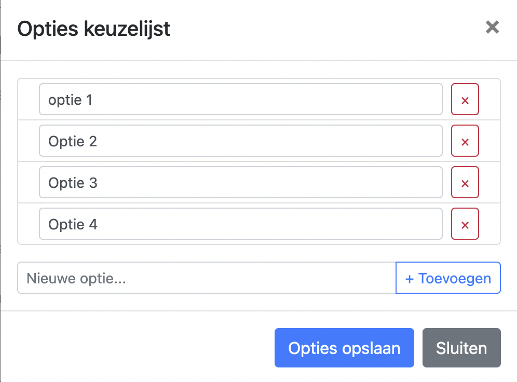Dismiss dialog using Sluiten button
Image resolution: width=517 pixels, height=382 pixels.
tap(461, 348)
